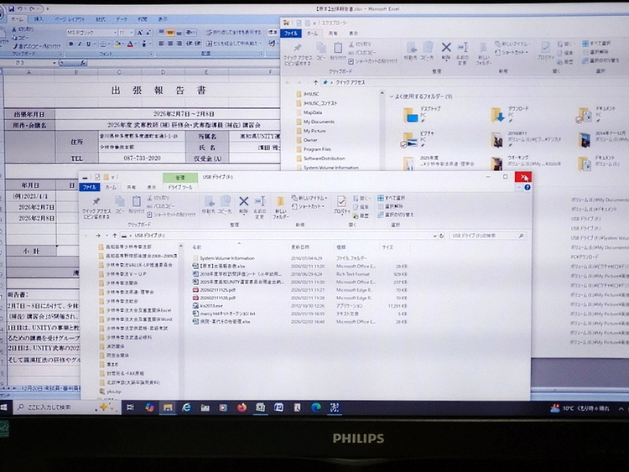Click address bar in USB drive window
Image resolution: width=629 pixels, height=472 pixels.
coord(278,236)
